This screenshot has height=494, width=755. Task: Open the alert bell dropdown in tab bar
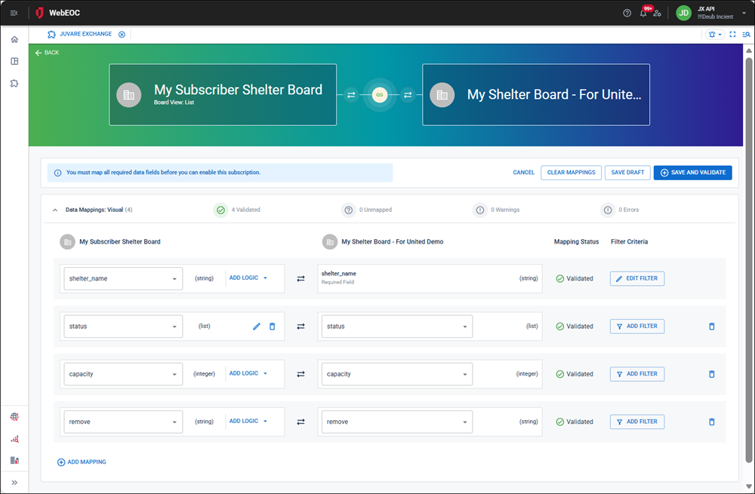714,35
